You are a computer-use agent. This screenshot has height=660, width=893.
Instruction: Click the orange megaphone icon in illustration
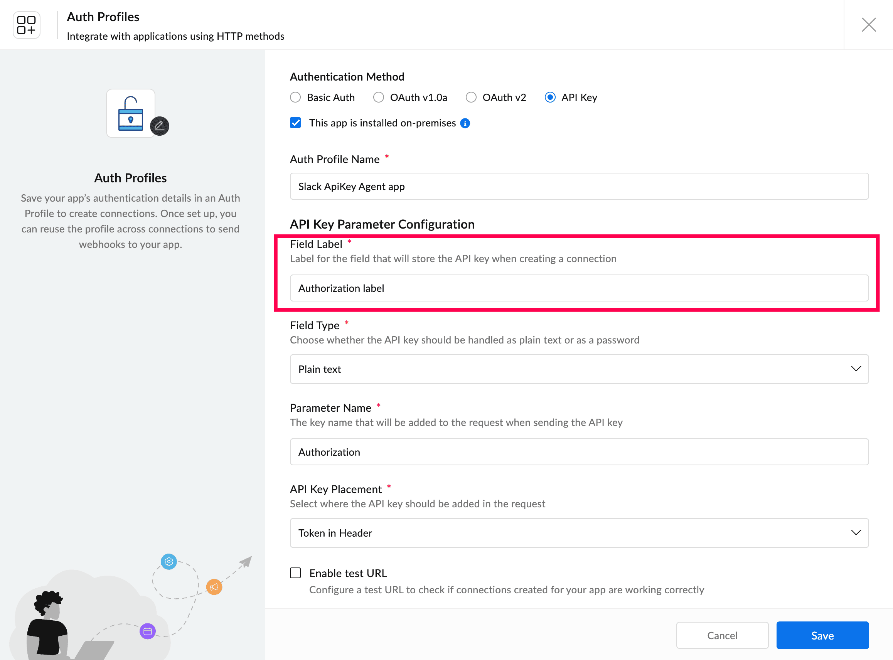pos(214,587)
